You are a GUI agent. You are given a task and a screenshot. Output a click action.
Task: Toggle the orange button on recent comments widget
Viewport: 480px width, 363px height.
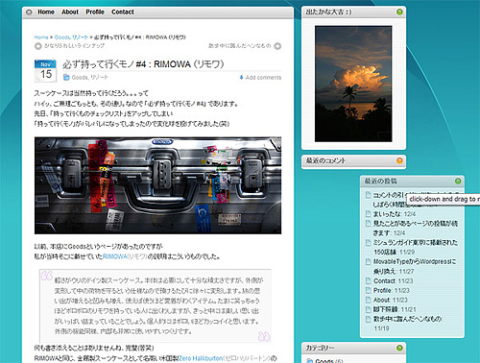pyautogui.click(x=399, y=160)
